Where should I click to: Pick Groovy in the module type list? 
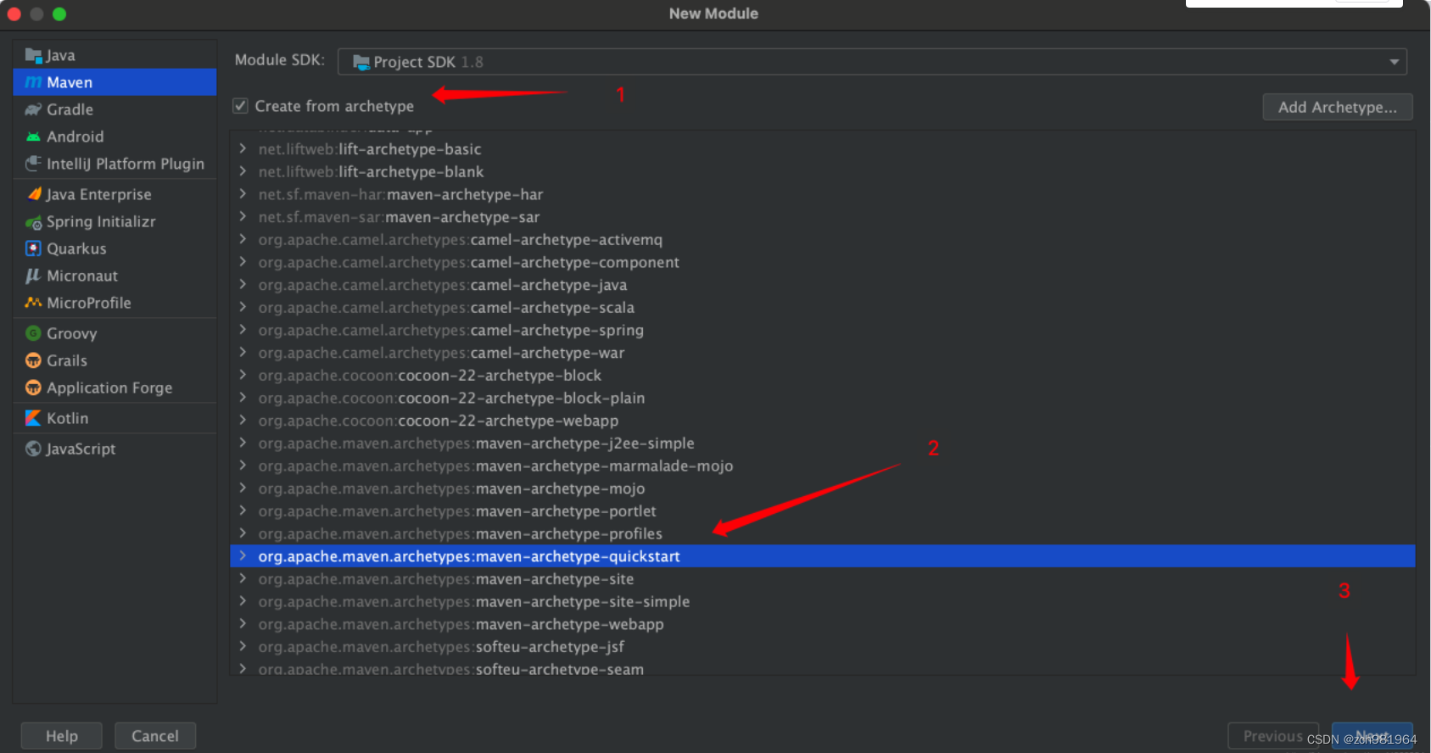pyautogui.click(x=115, y=333)
